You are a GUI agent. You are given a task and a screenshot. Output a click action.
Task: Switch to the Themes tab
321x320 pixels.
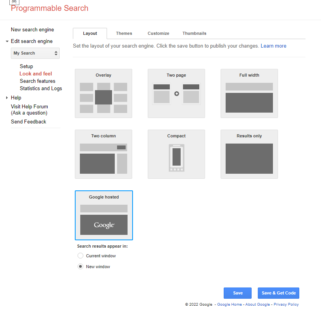[x=124, y=34]
